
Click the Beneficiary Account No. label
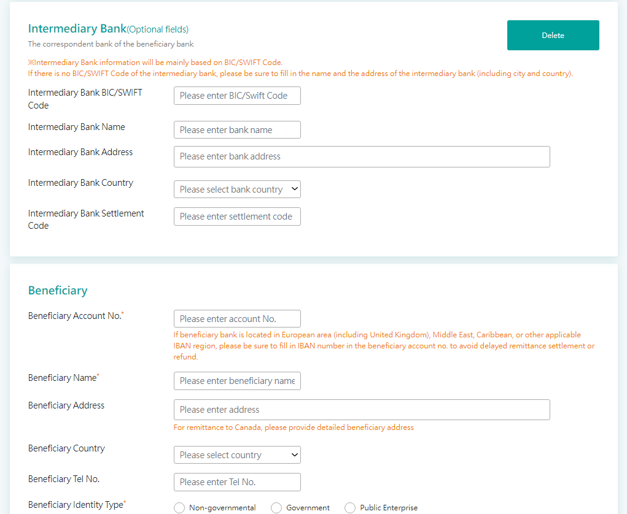point(76,316)
